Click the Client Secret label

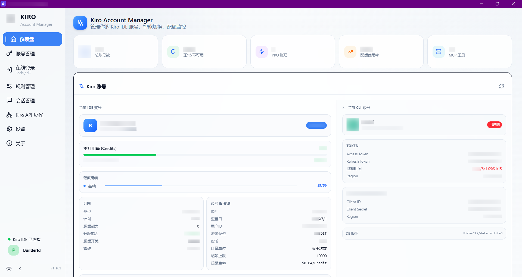(357, 209)
